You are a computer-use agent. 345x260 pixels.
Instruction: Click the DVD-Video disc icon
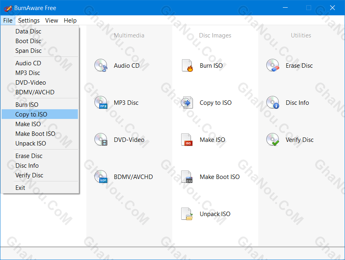[x=101, y=140]
